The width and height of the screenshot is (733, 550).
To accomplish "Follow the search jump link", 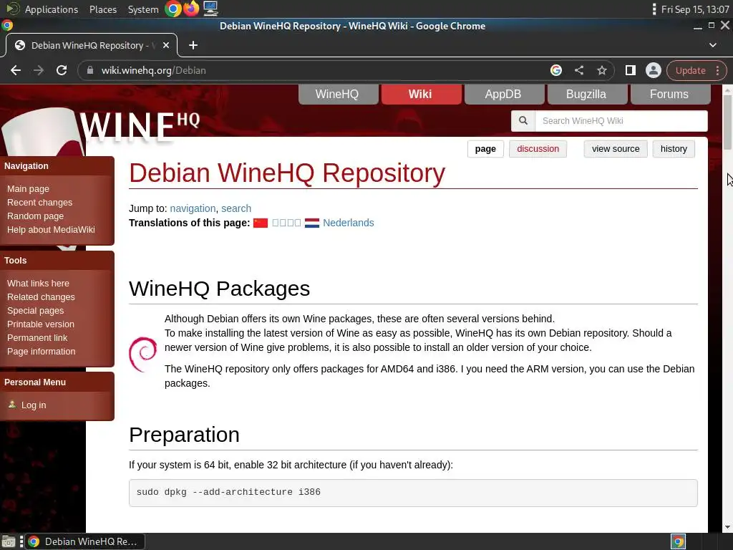I will tap(236, 208).
